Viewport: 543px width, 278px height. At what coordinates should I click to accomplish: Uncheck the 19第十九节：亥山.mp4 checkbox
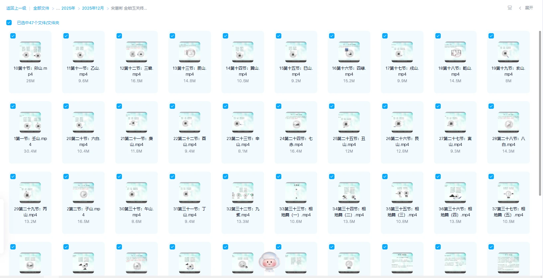pyautogui.click(x=491, y=36)
